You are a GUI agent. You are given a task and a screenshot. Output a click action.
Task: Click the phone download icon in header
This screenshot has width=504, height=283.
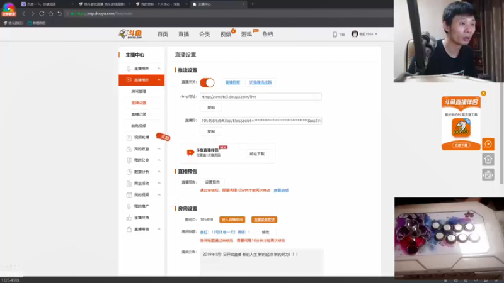pos(335,35)
